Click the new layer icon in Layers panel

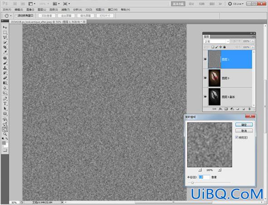click(x=243, y=109)
